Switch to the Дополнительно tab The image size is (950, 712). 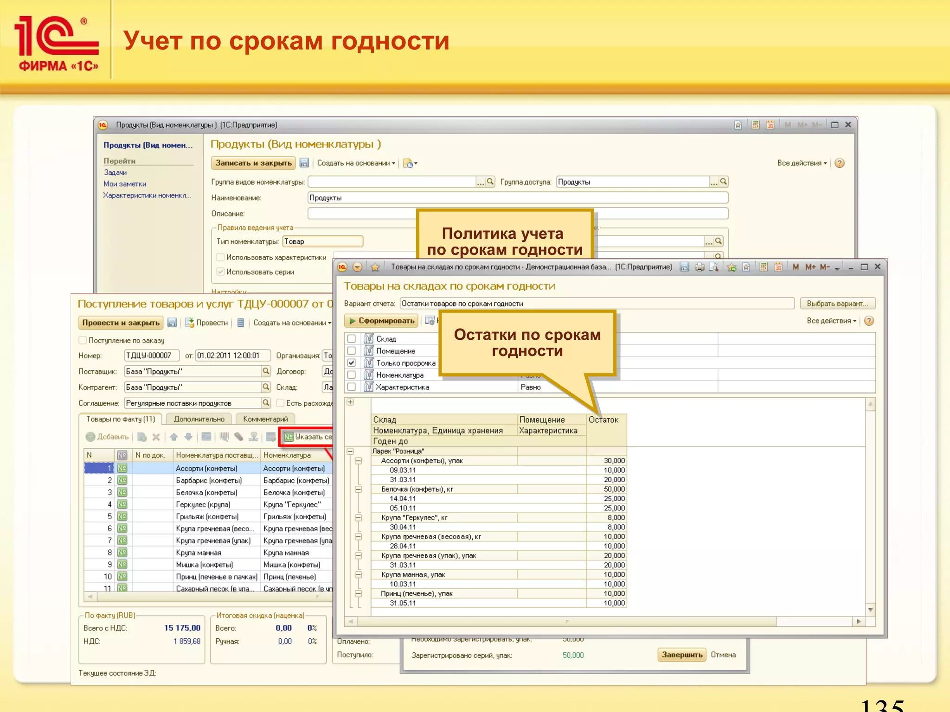point(199,419)
